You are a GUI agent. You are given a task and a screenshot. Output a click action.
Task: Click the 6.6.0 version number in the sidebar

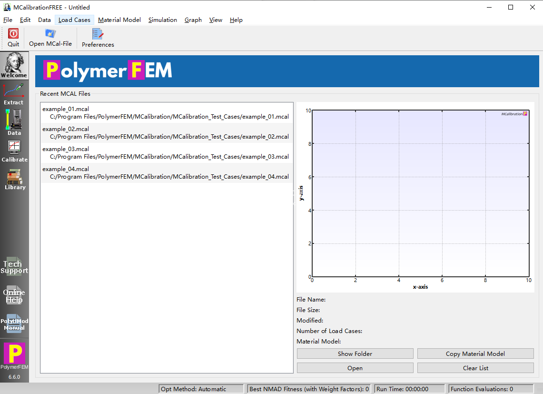[14, 377]
